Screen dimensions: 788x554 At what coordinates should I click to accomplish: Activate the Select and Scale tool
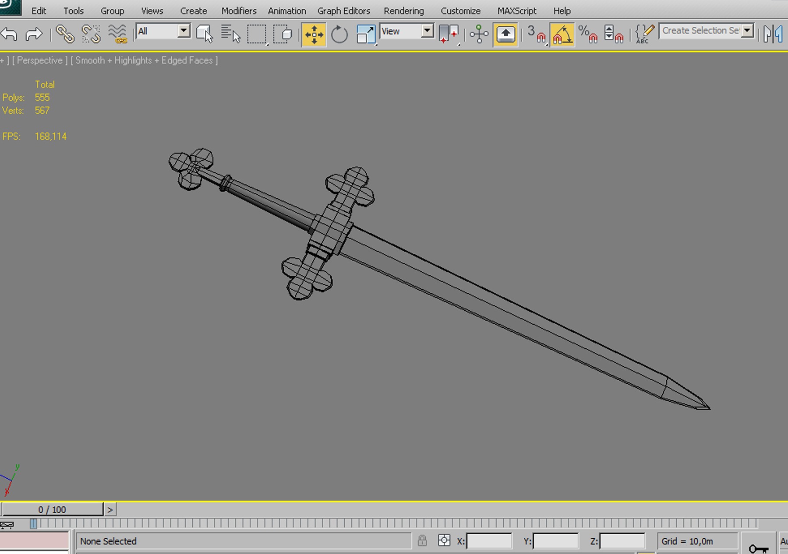[365, 34]
